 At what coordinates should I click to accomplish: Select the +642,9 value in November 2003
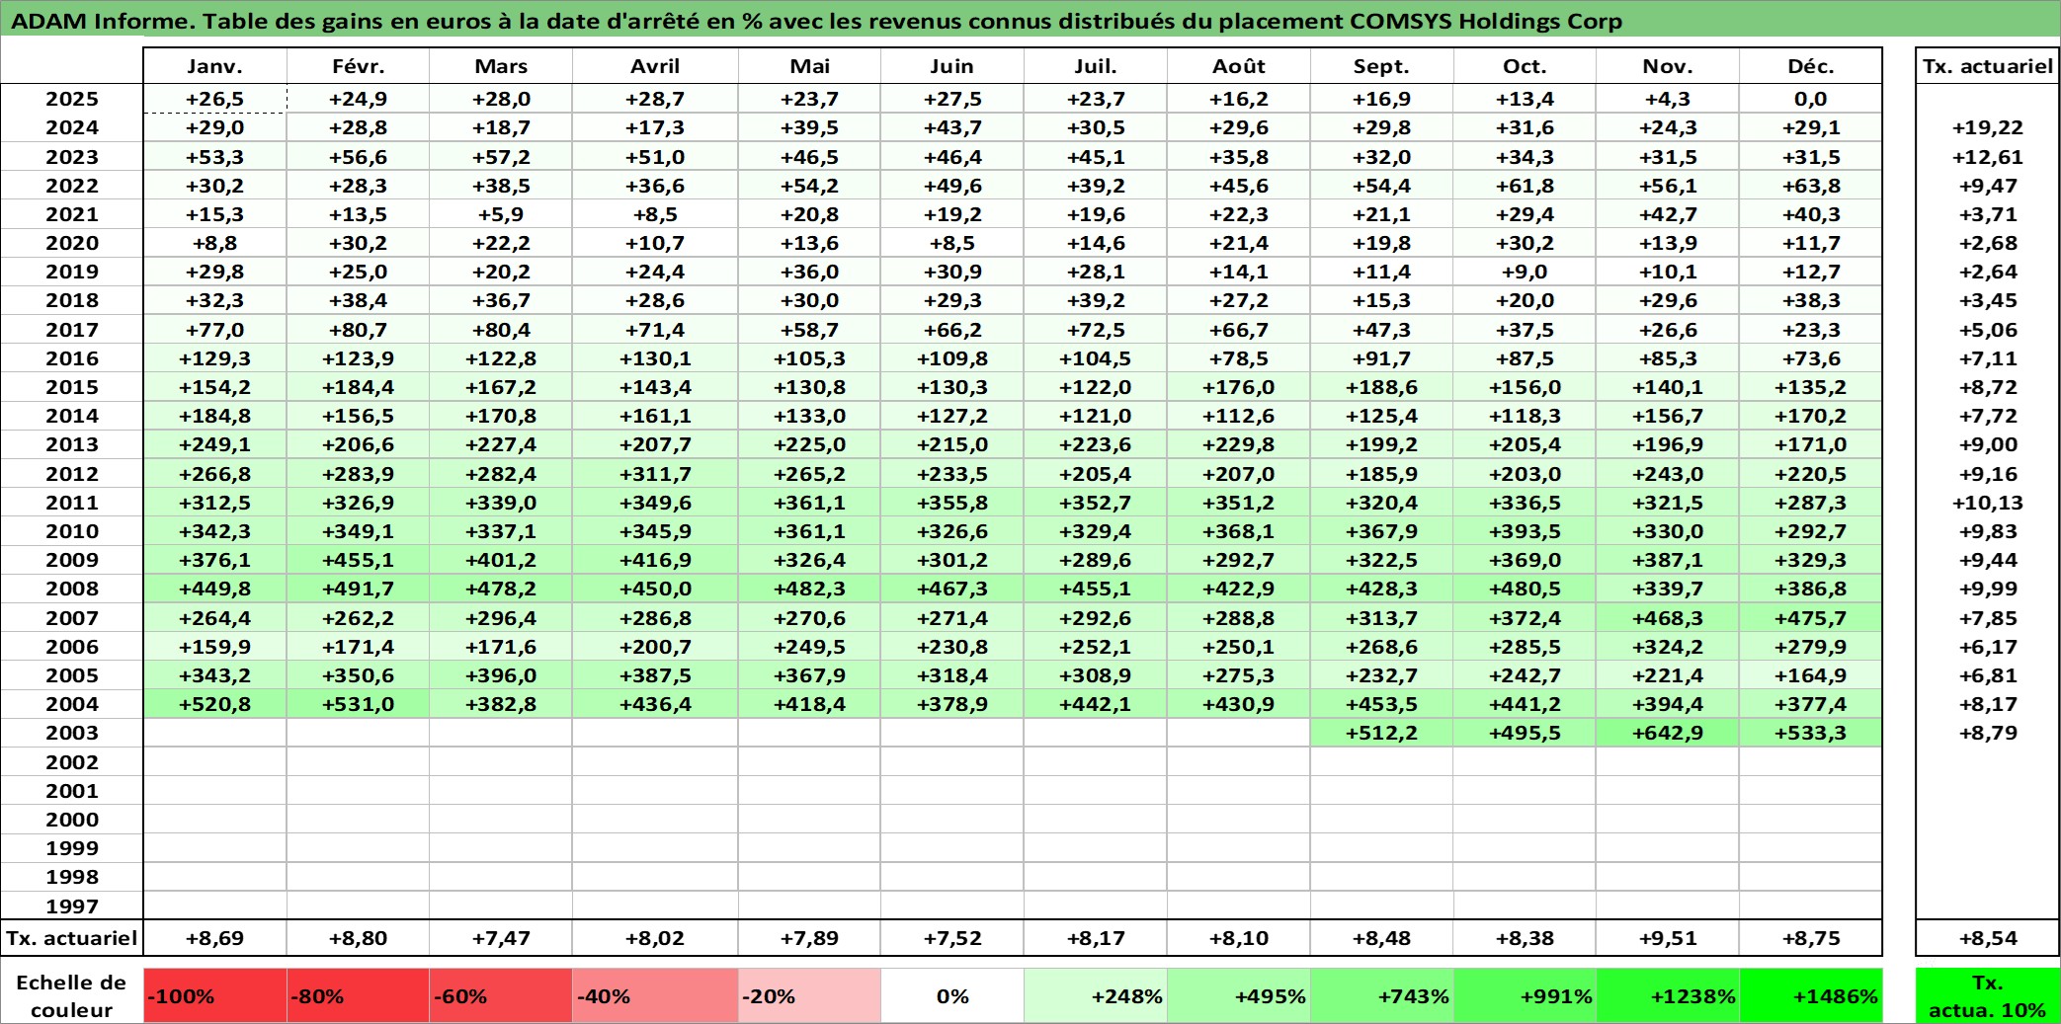coord(1668,733)
